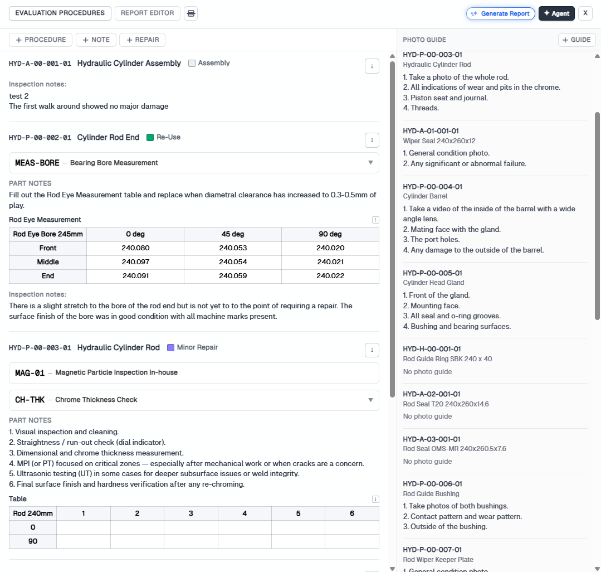Add a new photo Guide
601x572 pixels.
577,40
